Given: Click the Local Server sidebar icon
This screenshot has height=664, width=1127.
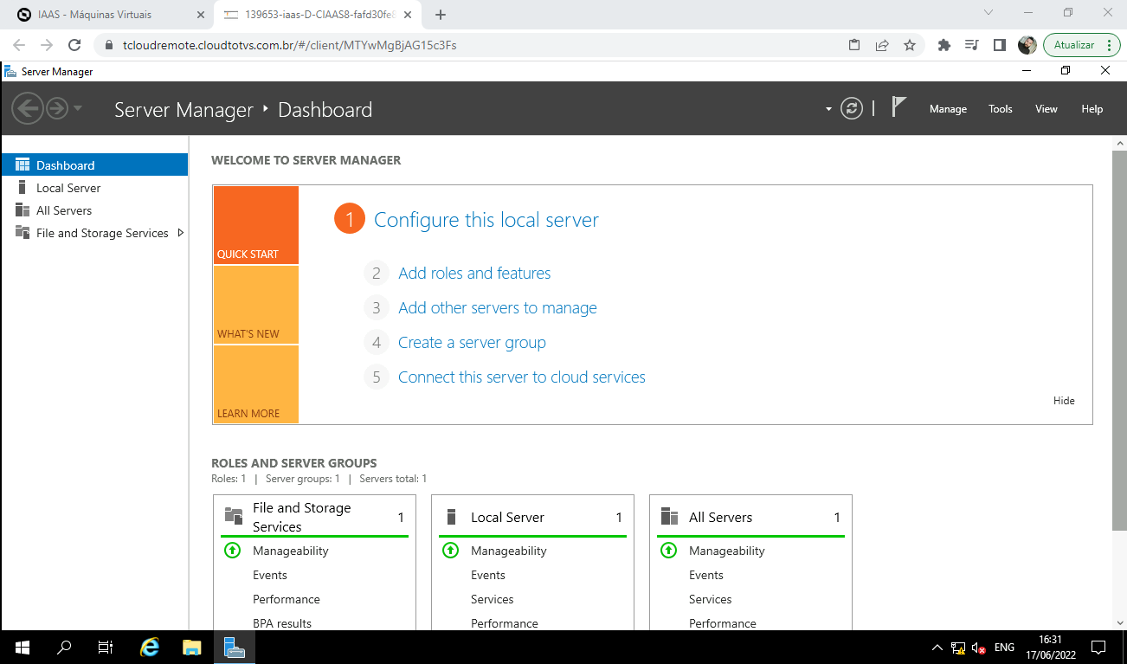Looking at the screenshot, I should coord(23,188).
